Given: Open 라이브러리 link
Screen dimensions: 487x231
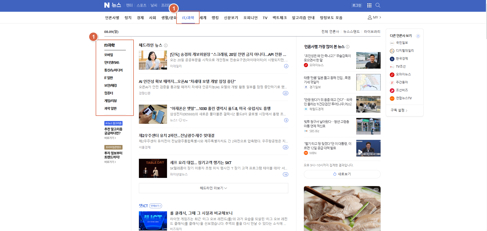Looking at the screenshot, I should (372, 32).
